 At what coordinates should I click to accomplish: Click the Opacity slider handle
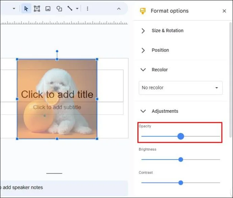(181, 136)
